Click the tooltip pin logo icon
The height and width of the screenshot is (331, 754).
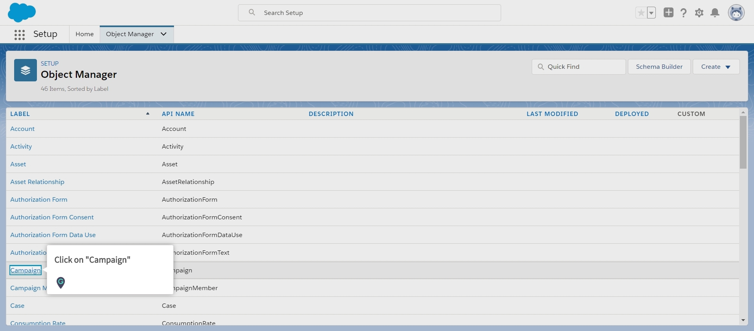coord(60,283)
